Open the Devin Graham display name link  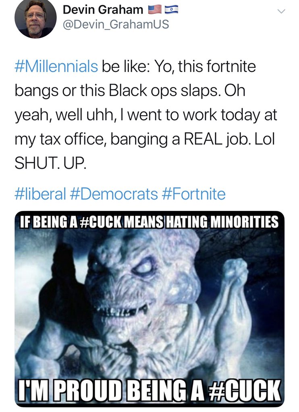103,10
